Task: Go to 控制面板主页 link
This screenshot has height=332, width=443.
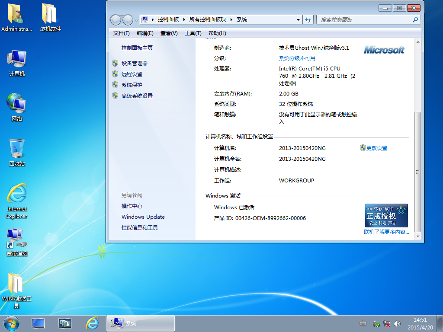Action: [x=137, y=48]
